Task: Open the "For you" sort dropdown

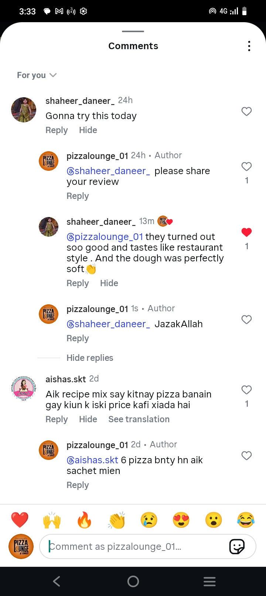Action: tap(37, 75)
